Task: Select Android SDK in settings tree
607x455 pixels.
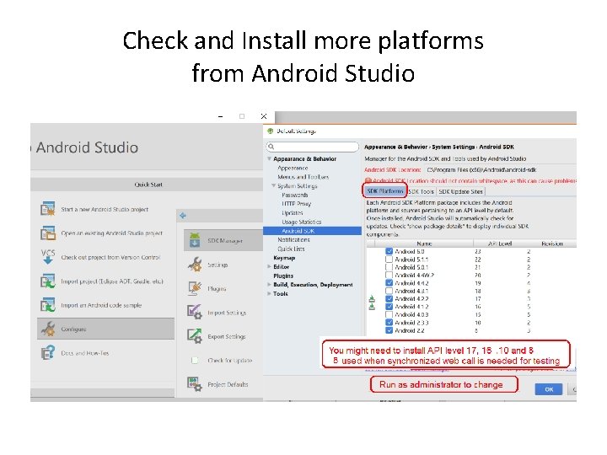Action: click(312, 231)
